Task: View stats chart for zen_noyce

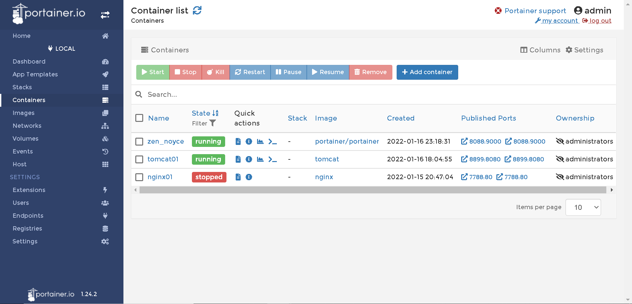Action: (x=260, y=141)
